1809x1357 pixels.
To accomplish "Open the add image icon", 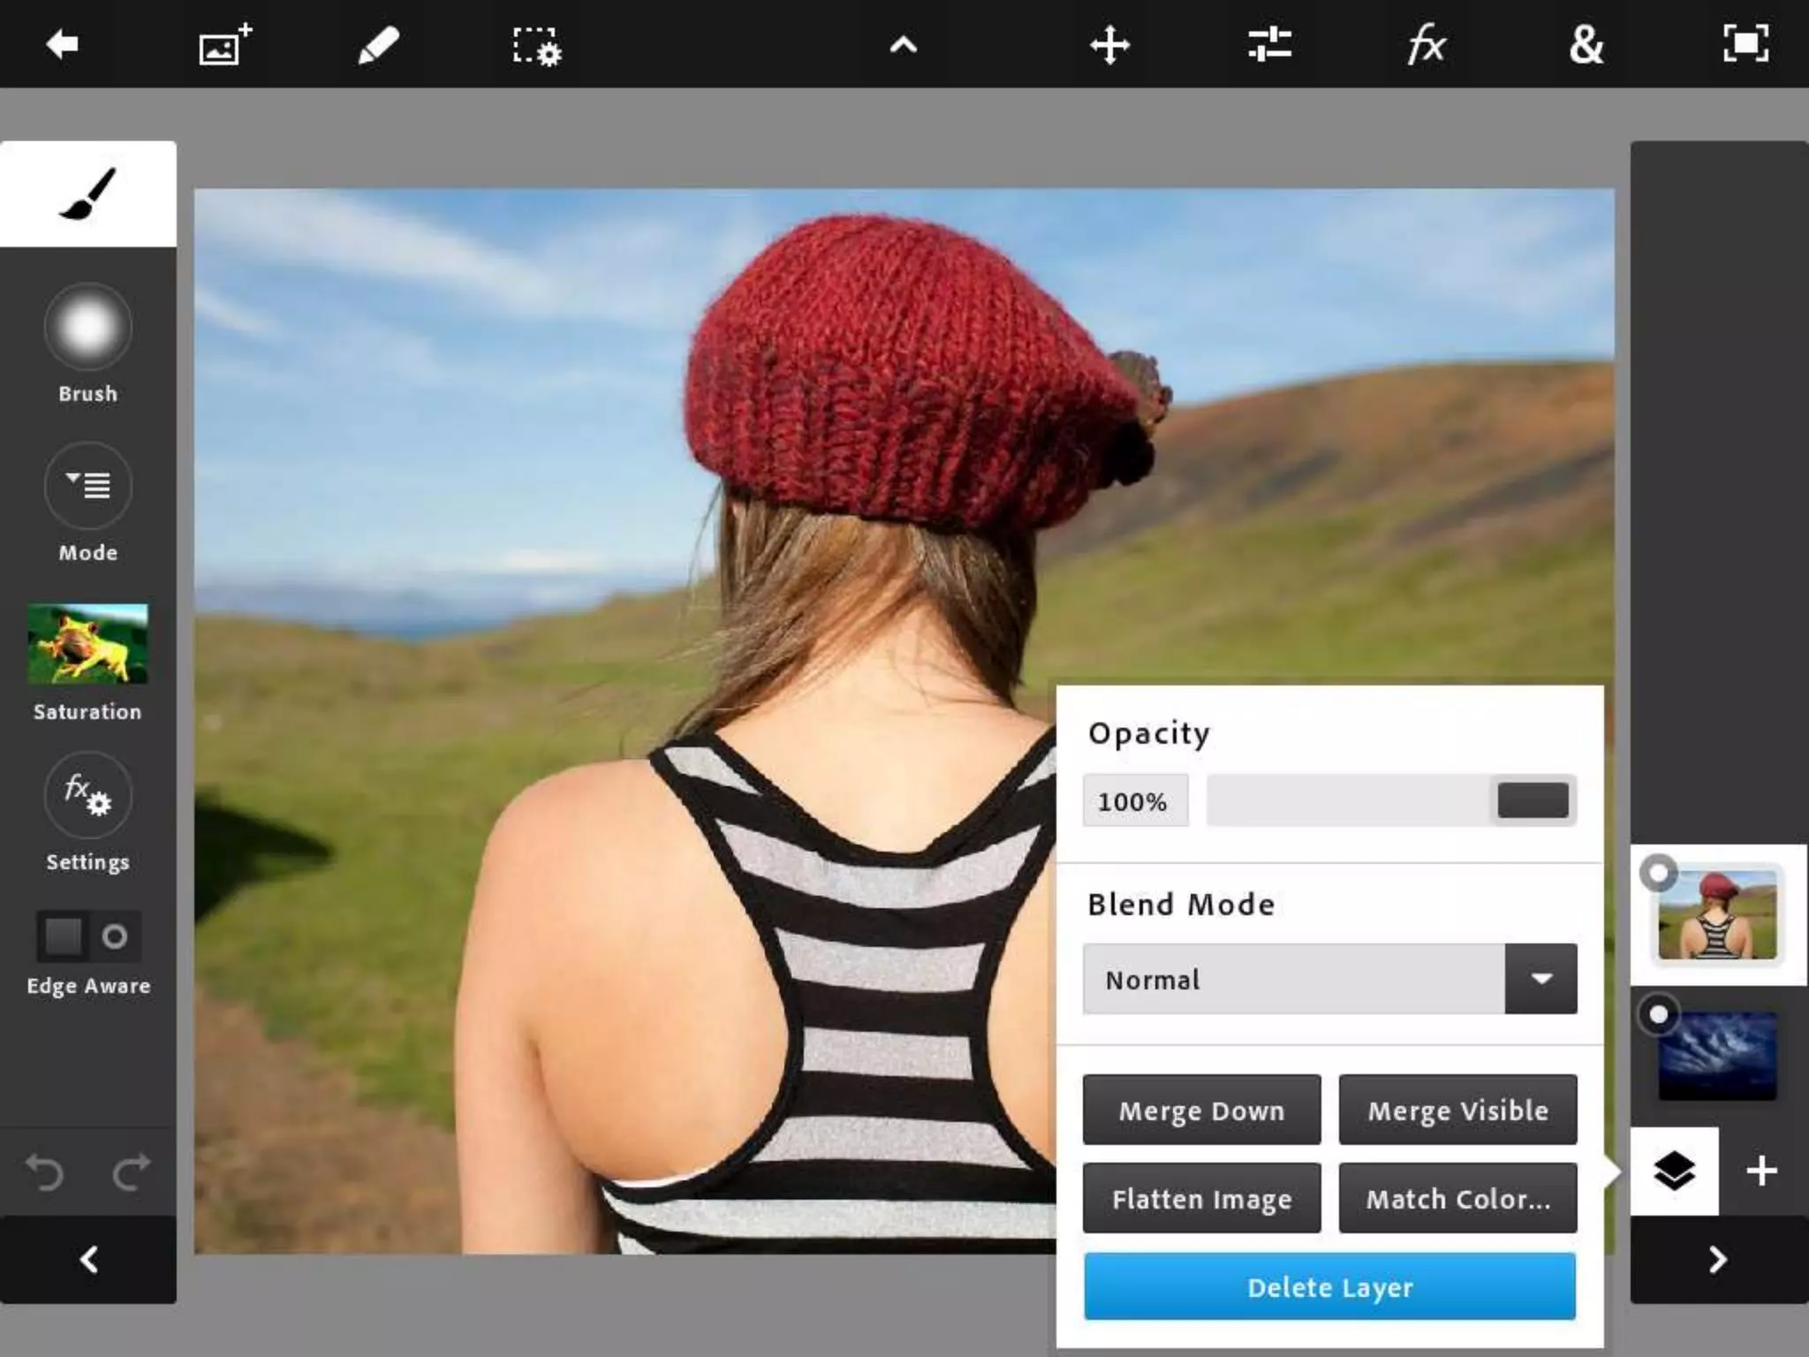I will pos(224,44).
